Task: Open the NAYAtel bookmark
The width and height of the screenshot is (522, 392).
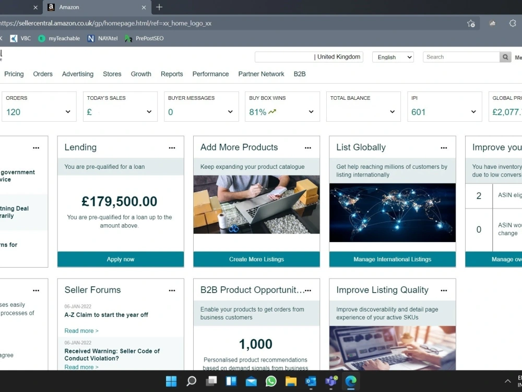Action: point(102,38)
